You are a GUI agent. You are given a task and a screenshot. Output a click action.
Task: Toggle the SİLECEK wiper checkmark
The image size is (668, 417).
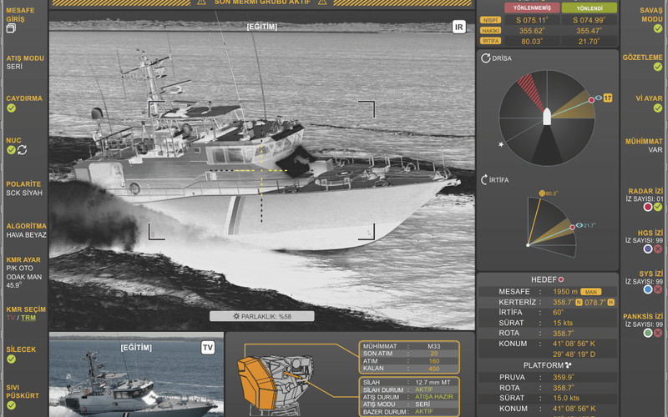pyautogui.click(x=11, y=359)
